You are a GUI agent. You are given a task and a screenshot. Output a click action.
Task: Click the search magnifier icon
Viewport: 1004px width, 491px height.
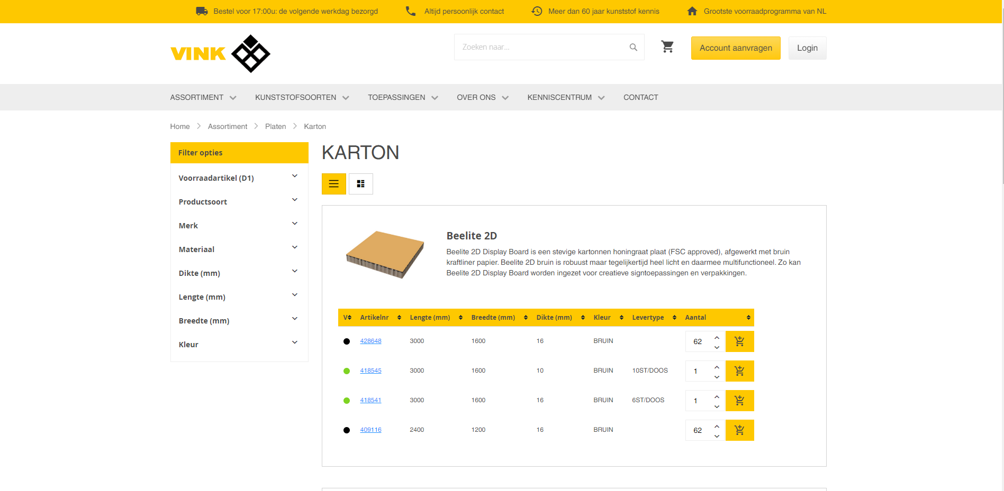633,47
